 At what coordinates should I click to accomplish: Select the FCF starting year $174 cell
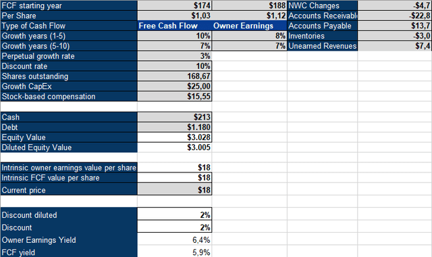(x=174, y=5)
